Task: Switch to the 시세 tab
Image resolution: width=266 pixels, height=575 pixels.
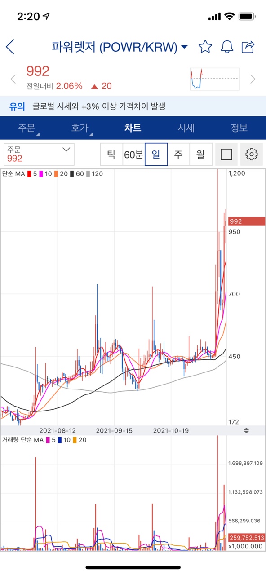Action: tap(186, 128)
